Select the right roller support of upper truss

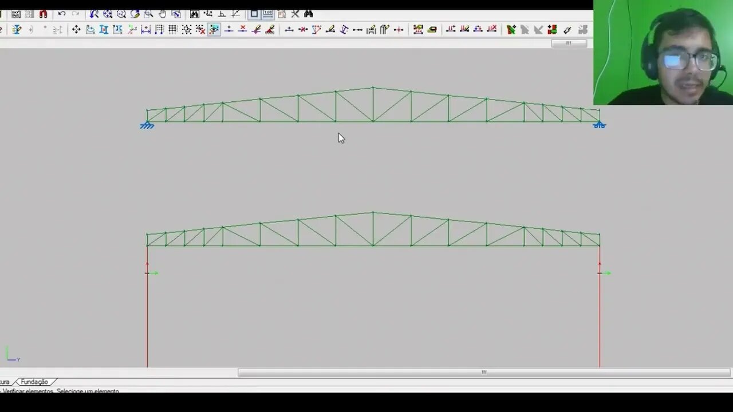tap(600, 125)
